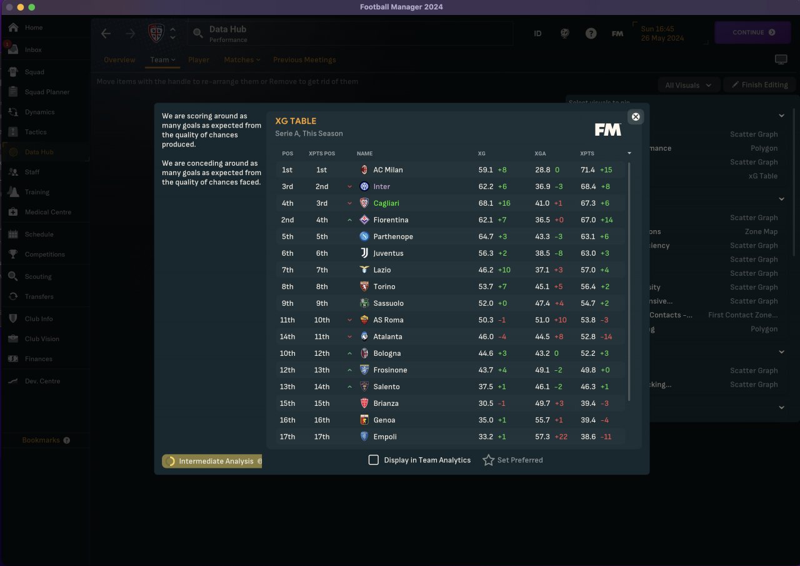Collapse the third visuals section chevron
Viewport: 800px width, 566px height.
coord(781,352)
